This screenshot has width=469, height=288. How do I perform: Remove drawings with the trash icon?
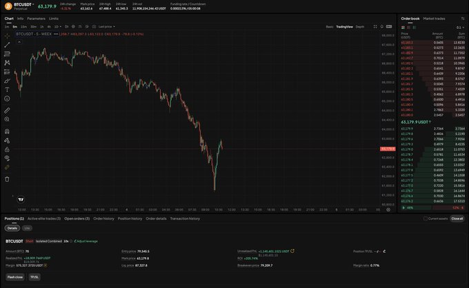pyautogui.click(x=7, y=179)
